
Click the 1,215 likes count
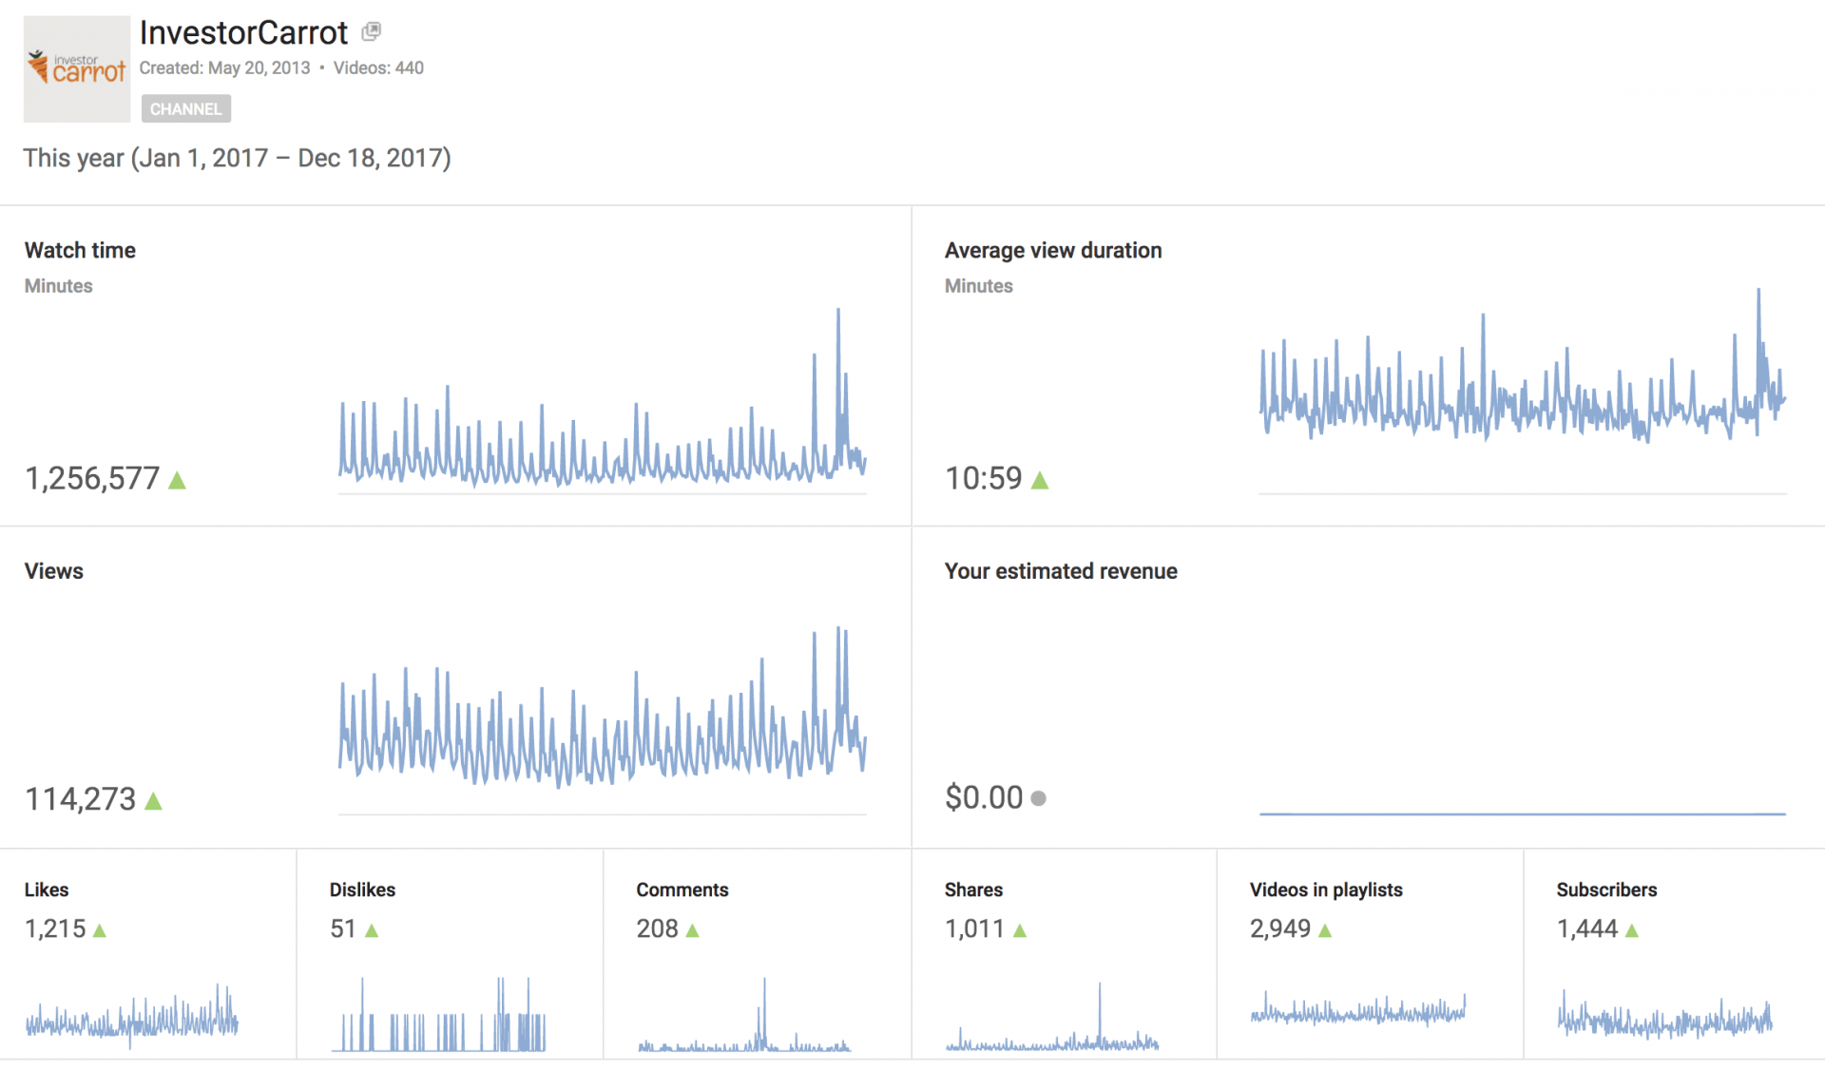55,928
